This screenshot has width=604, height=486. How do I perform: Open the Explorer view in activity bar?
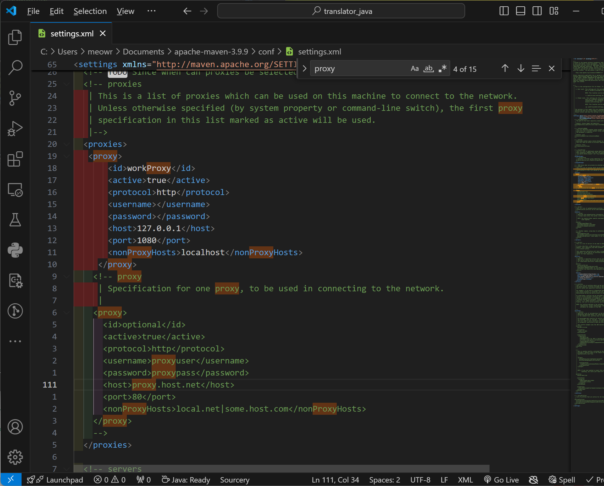point(15,37)
